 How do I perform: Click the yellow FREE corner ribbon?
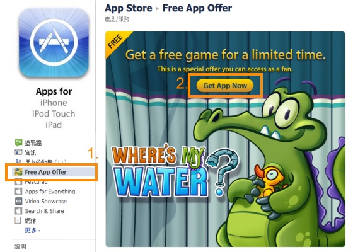coord(116,42)
